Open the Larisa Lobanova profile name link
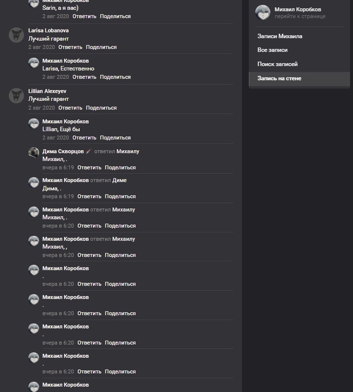 (x=48, y=30)
